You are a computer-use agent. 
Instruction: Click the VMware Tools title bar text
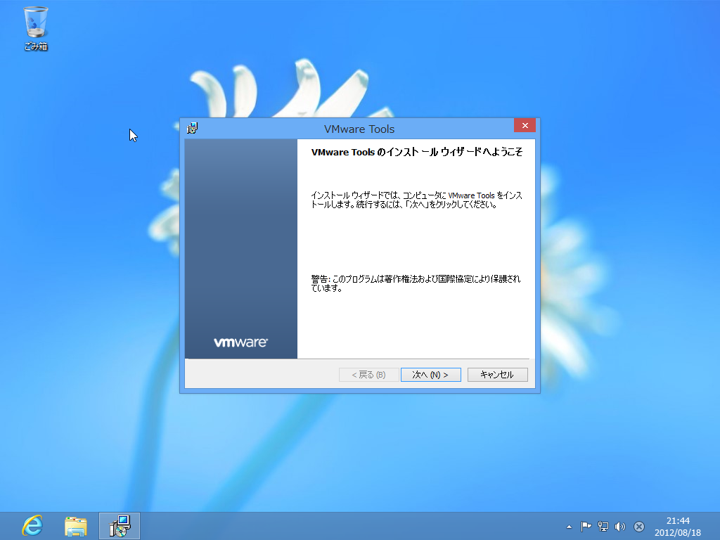click(359, 129)
